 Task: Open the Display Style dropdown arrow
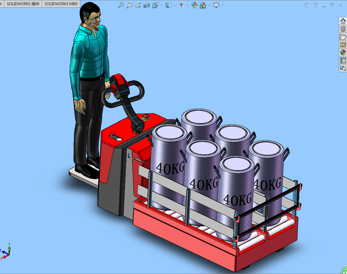pyautogui.click(x=174, y=5)
